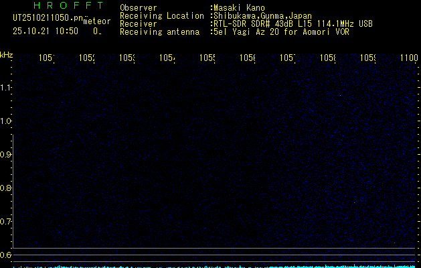The width and height of the screenshot is (421, 268).
Task: Click the 1.0 frequency axis label
Action: [5, 121]
